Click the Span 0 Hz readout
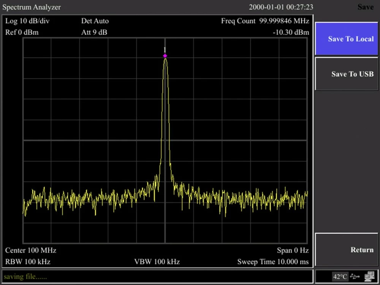This screenshot has height=285, width=380. [x=293, y=250]
